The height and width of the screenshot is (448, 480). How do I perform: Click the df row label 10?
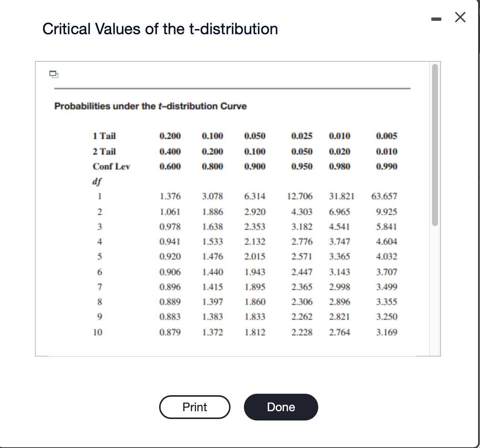click(x=97, y=332)
